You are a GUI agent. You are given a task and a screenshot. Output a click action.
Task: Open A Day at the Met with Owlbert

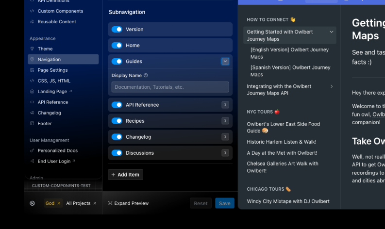282,153
